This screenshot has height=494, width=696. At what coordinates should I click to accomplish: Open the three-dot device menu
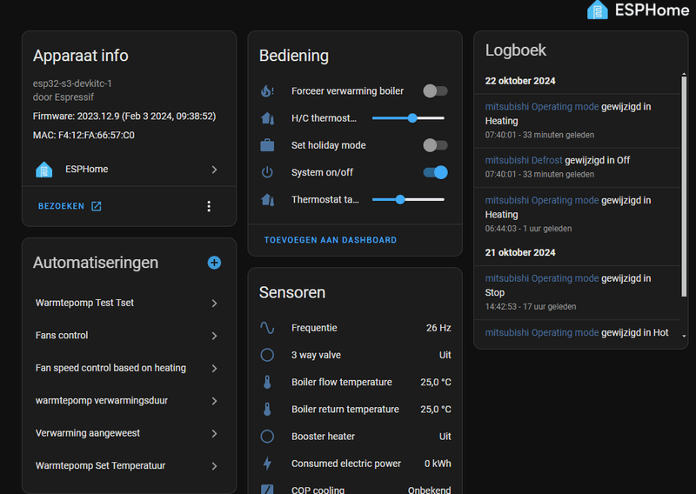(209, 206)
